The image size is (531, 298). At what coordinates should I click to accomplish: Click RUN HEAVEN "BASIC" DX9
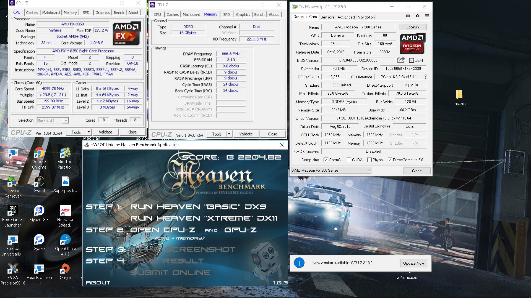pos(198,207)
